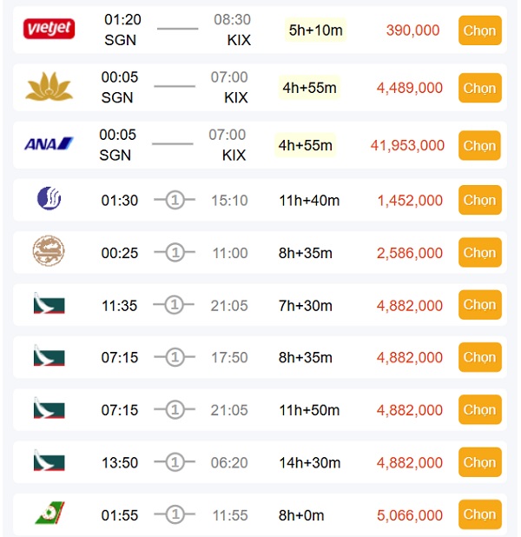The image size is (521, 537).
Task: Click the ANA airline logo
Action: pyautogui.click(x=49, y=144)
